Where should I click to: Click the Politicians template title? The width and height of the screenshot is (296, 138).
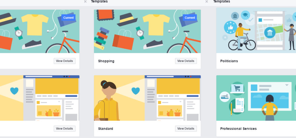pyautogui.click(x=229, y=61)
